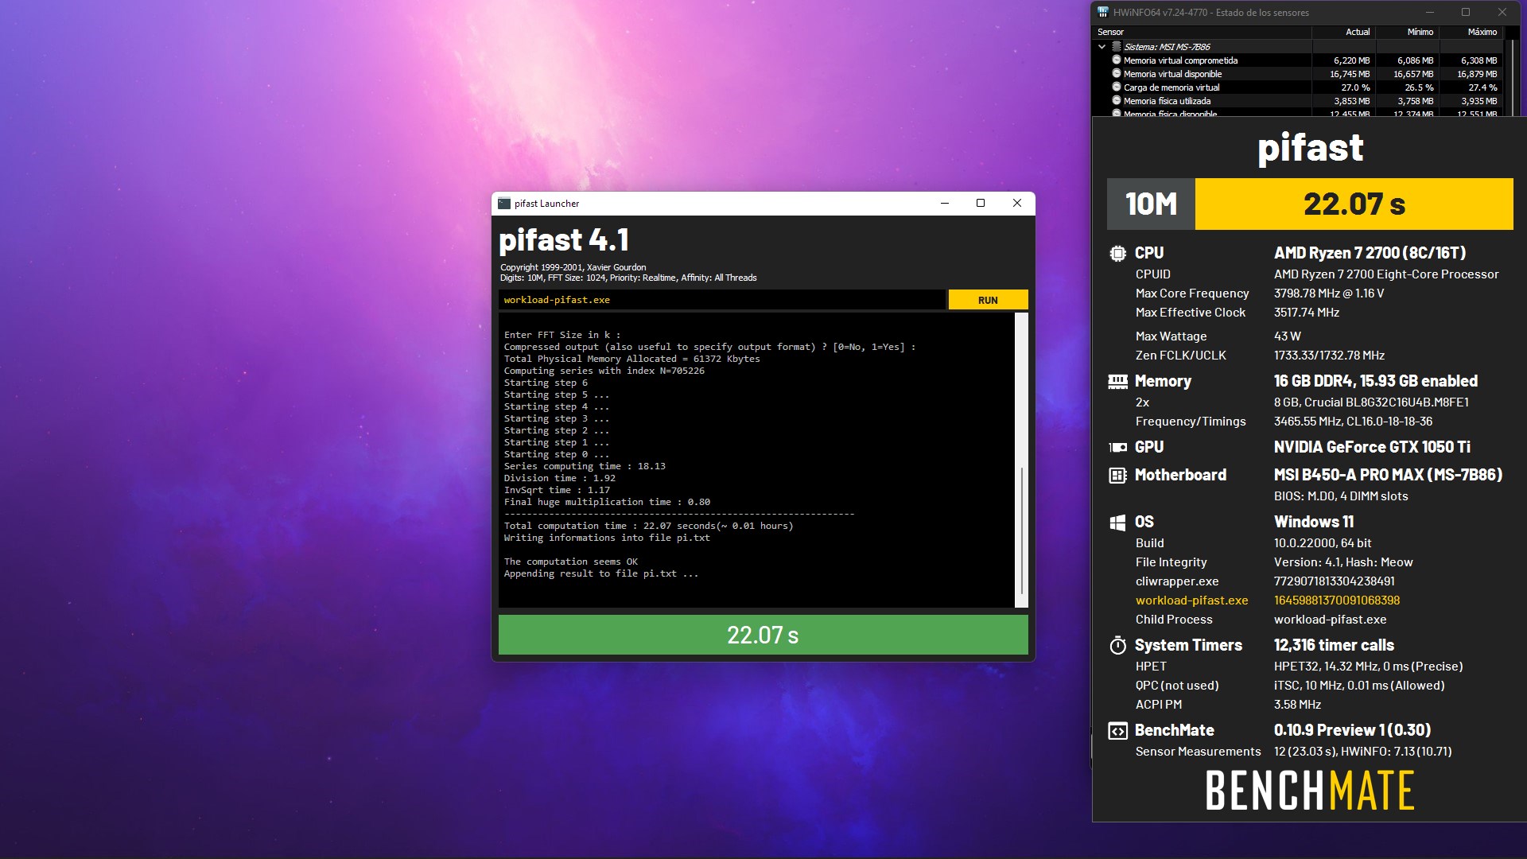Click the MSI B450-A PRO MAX motherboard text

(1388, 475)
